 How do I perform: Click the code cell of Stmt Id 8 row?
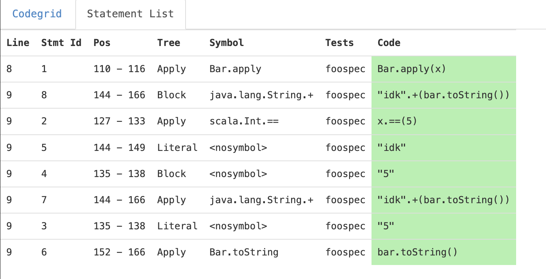[443, 95]
